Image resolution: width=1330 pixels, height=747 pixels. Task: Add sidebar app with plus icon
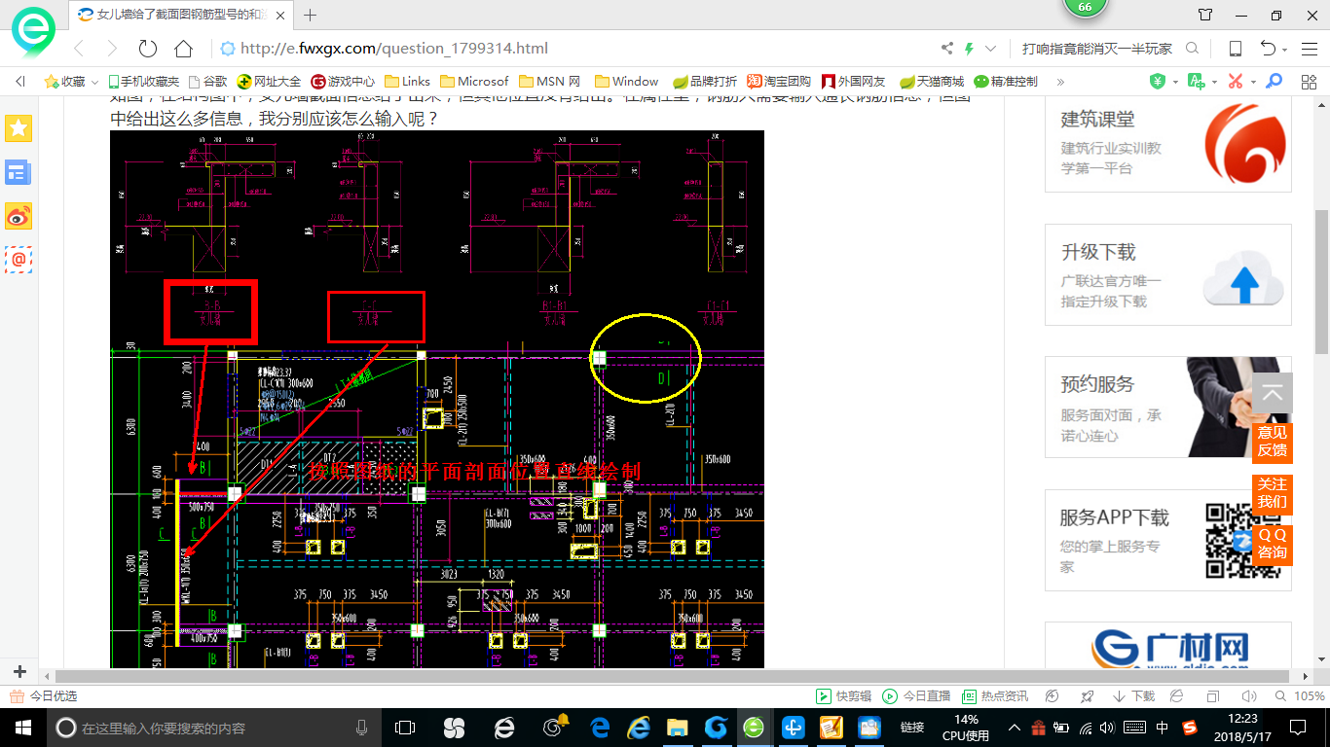coord(19,672)
